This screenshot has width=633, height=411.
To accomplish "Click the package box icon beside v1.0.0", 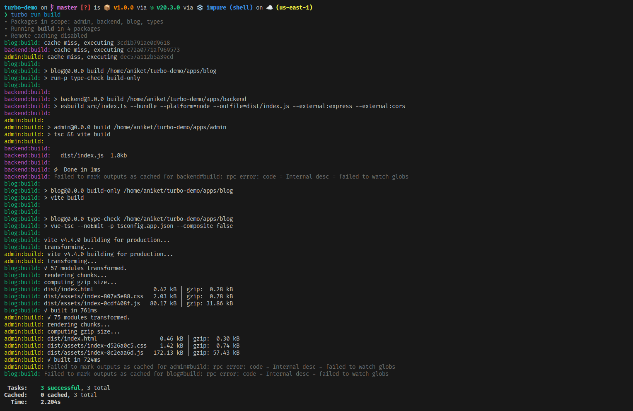I will 107,7.
